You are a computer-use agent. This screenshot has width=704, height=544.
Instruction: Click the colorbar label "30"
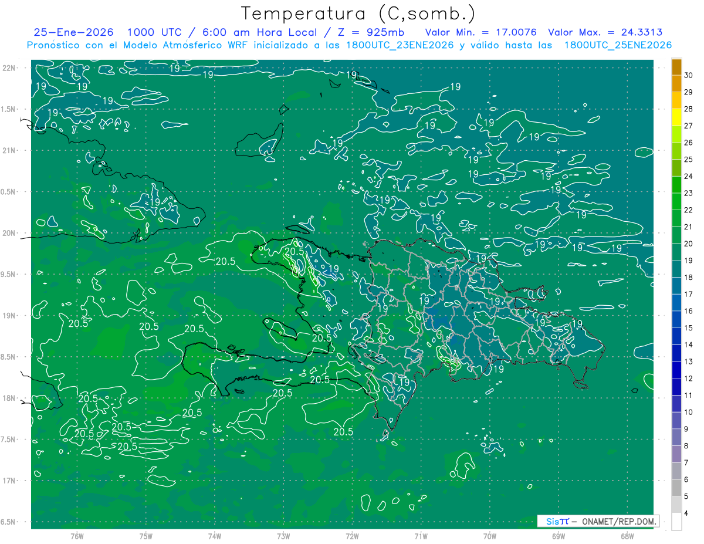click(689, 75)
